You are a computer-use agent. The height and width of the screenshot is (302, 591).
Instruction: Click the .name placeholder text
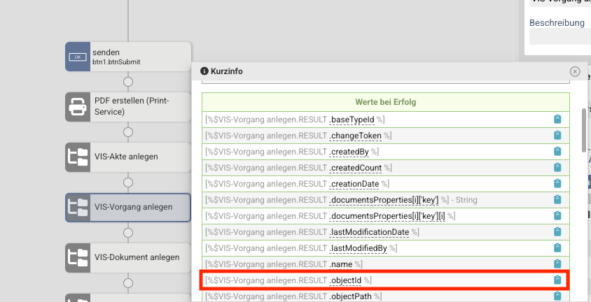(x=341, y=264)
